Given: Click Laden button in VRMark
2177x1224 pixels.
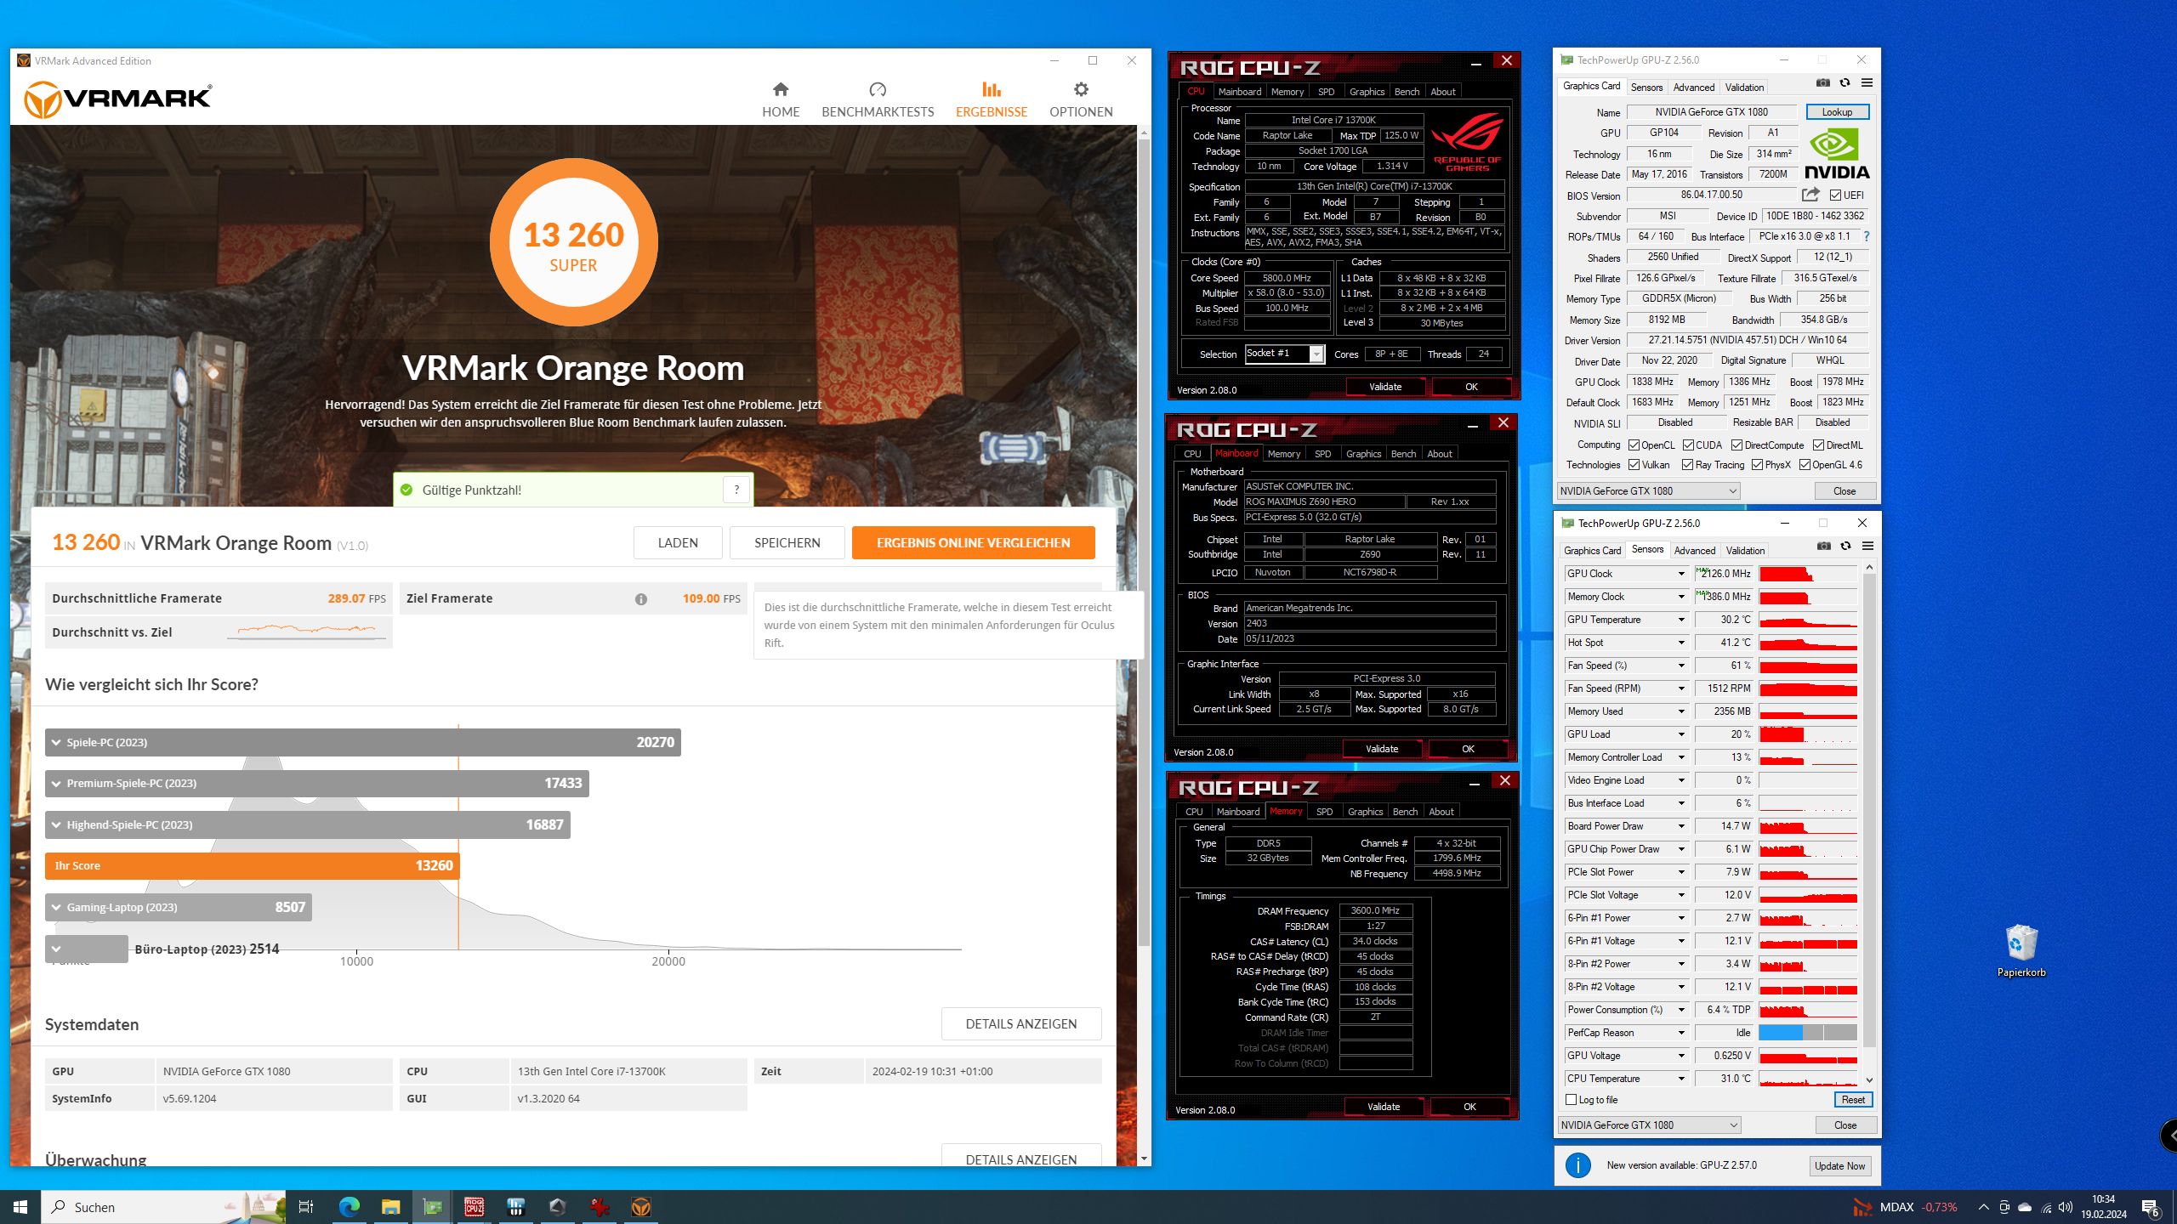Looking at the screenshot, I should [x=678, y=542].
